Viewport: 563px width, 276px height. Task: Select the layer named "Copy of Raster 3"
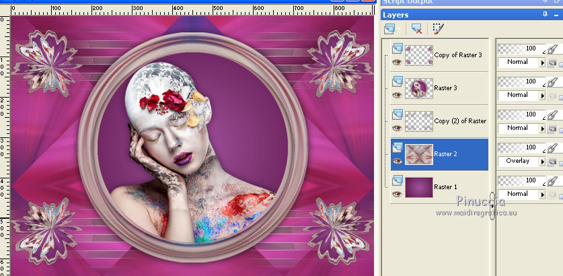458,55
